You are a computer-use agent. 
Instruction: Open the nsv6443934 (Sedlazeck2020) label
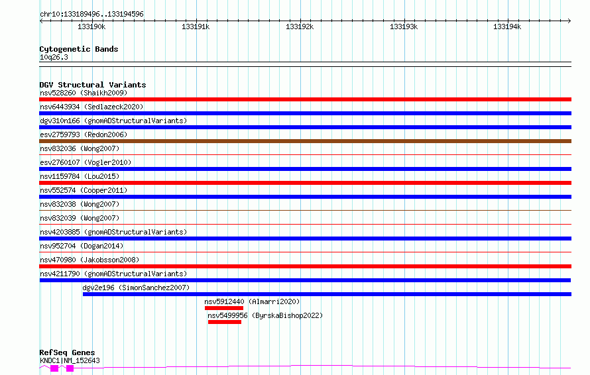tap(91, 107)
